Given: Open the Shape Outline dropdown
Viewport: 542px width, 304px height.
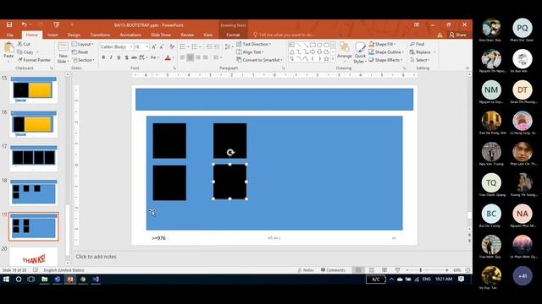Looking at the screenshot, I should pyautogui.click(x=386, y=52).
